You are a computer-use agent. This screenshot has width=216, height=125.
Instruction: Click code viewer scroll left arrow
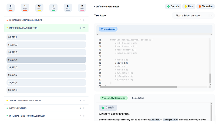[99, 87]
